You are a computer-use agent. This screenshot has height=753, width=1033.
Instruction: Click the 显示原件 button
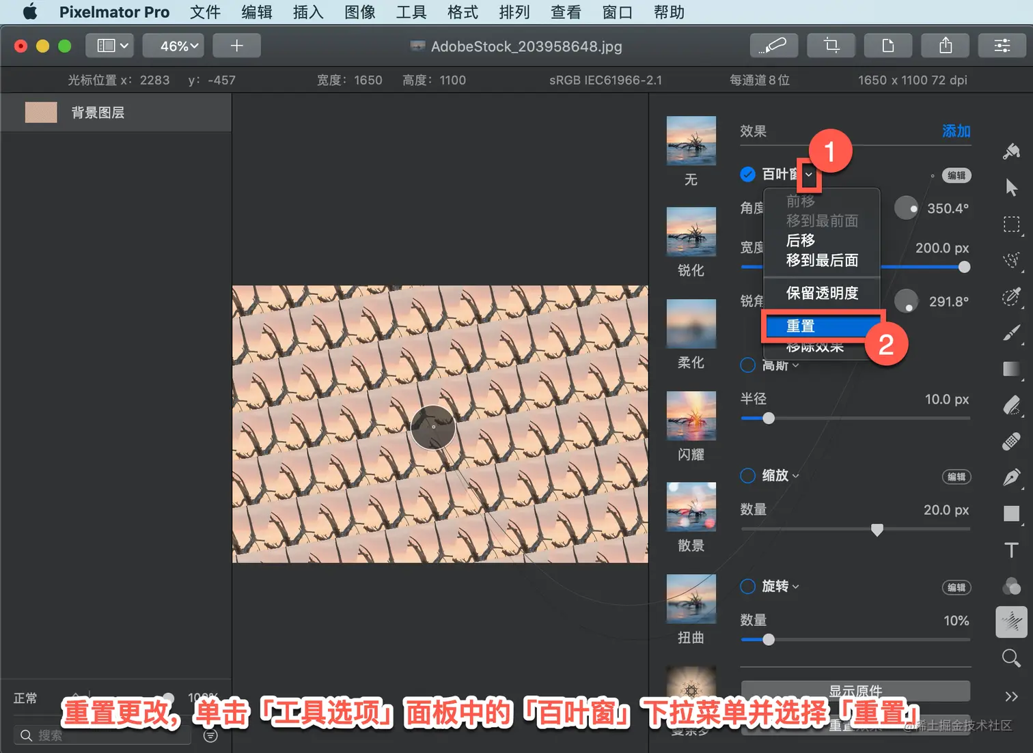click(x=855, y=691)
